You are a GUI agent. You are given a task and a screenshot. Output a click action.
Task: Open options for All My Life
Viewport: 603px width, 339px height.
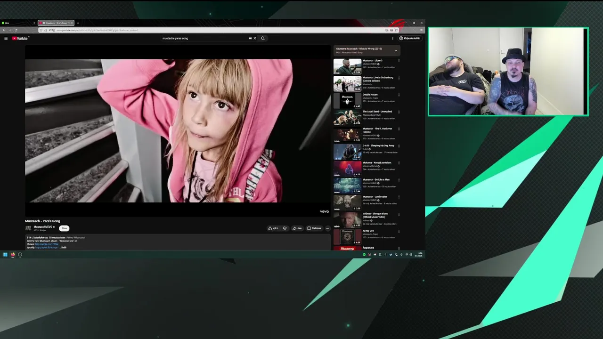(399, 231)
